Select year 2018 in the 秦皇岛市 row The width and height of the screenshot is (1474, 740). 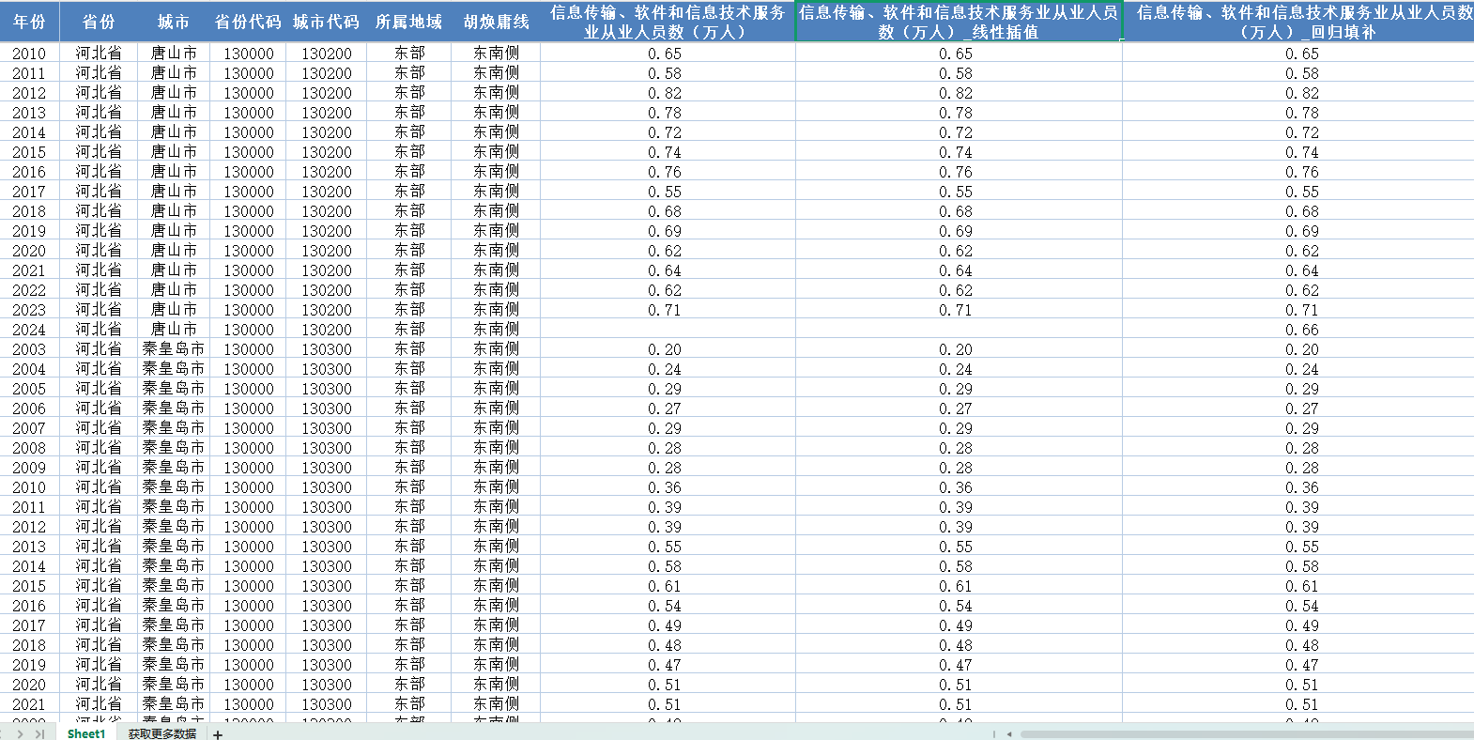click(x=29, y=645)
